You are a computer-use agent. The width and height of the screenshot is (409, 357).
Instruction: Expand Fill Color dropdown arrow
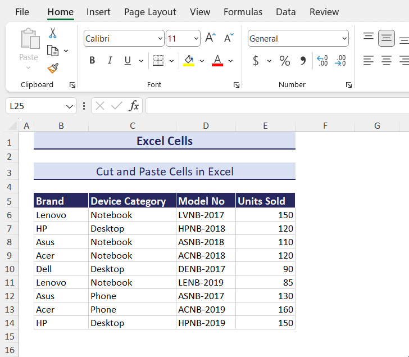point(202,61)
